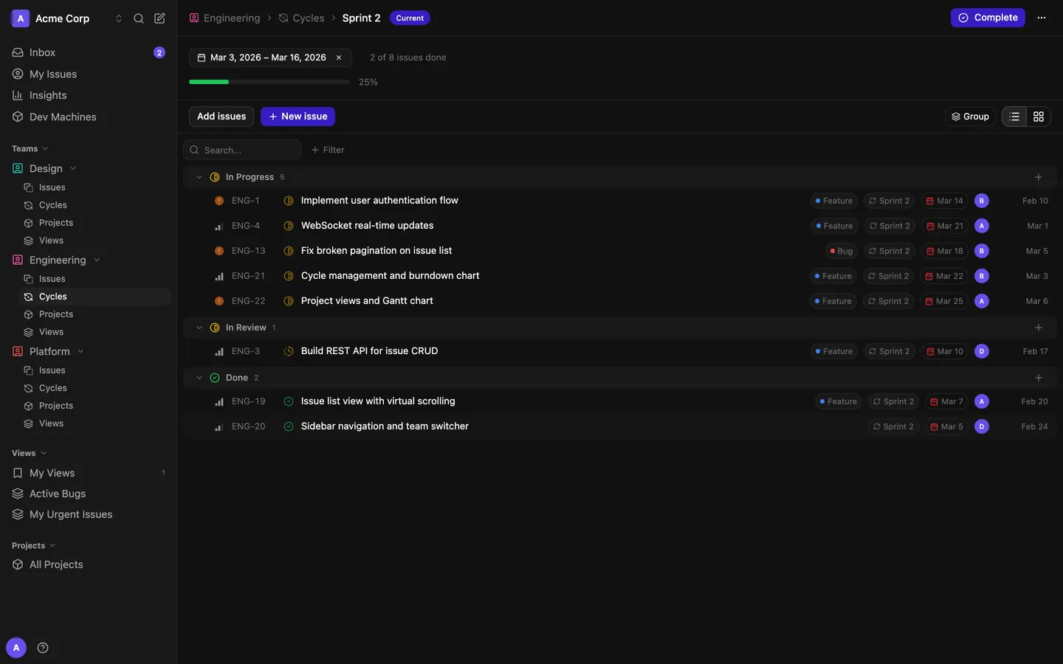Click the priority icon of ENG-13

coord(219,251)
